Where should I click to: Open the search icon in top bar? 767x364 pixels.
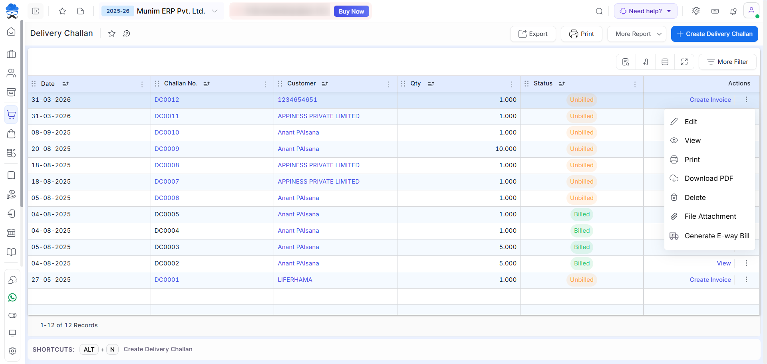(x=599, y=11)
